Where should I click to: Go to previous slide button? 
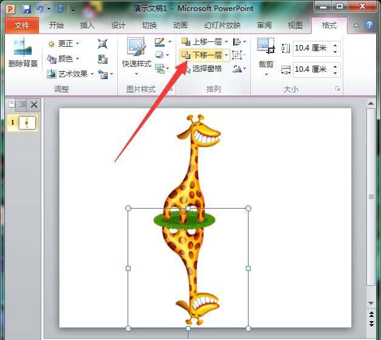[371, 314]
